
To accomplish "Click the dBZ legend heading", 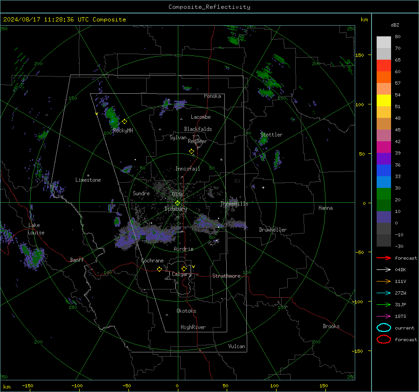I will coord(395,25).
